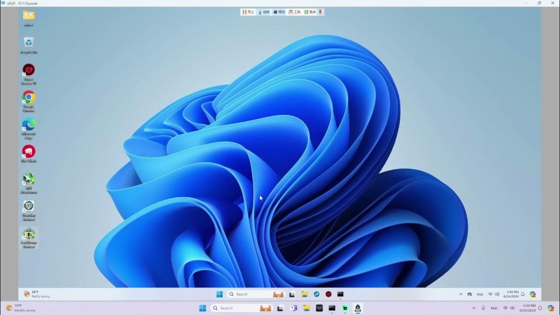Open the Driver Booster desktop shortcut
The image size is (560, 315).
coord(28,74)
